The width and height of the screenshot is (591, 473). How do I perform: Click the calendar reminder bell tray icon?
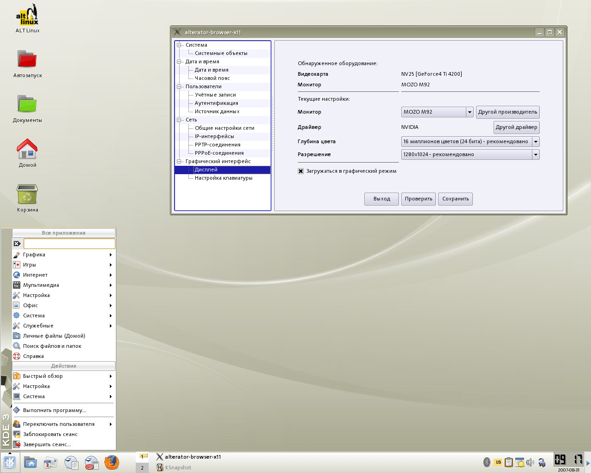click(x=519, y=462)
